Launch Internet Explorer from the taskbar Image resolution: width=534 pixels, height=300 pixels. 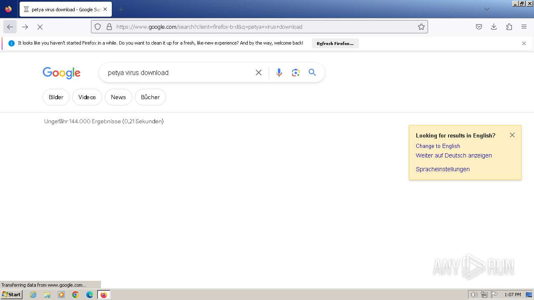click(33, 295)
